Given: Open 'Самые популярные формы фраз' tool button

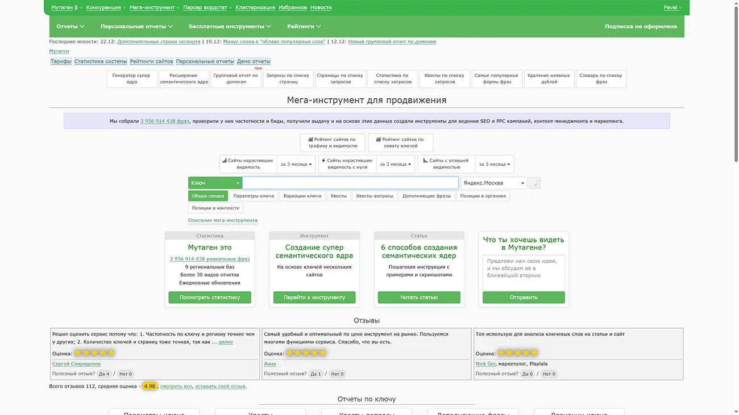Looking at the screenshot, I should tap(497, 79).
